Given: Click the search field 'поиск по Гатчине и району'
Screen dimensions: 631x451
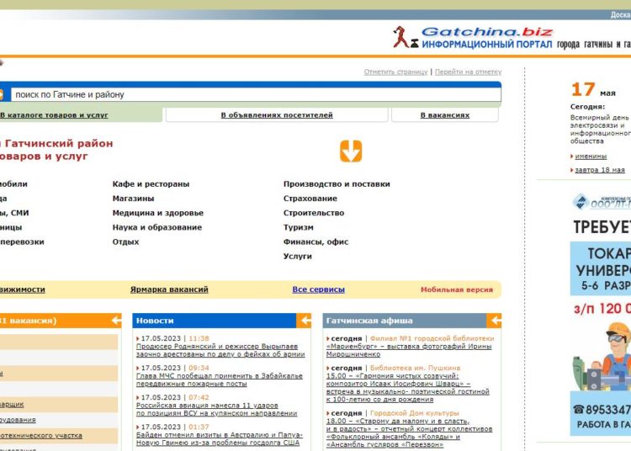Looking at the screenshot, I should tap(256, 94).
